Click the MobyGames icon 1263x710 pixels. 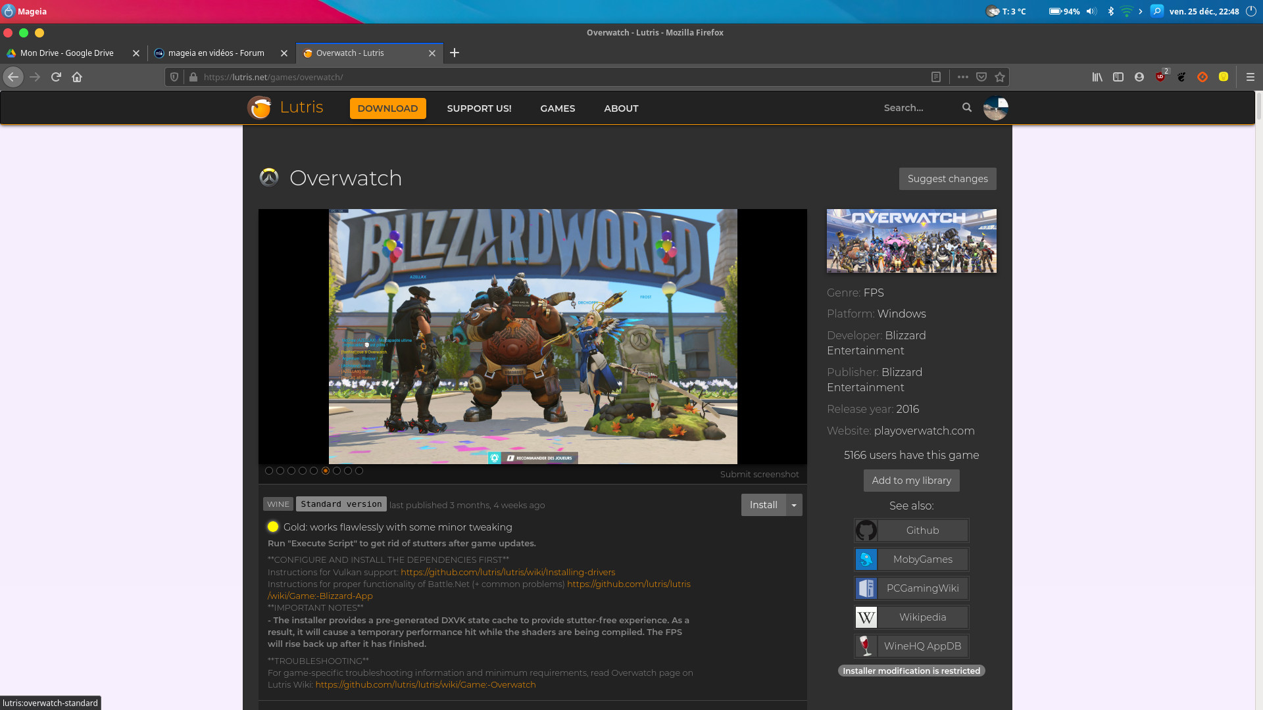point(866,559)
